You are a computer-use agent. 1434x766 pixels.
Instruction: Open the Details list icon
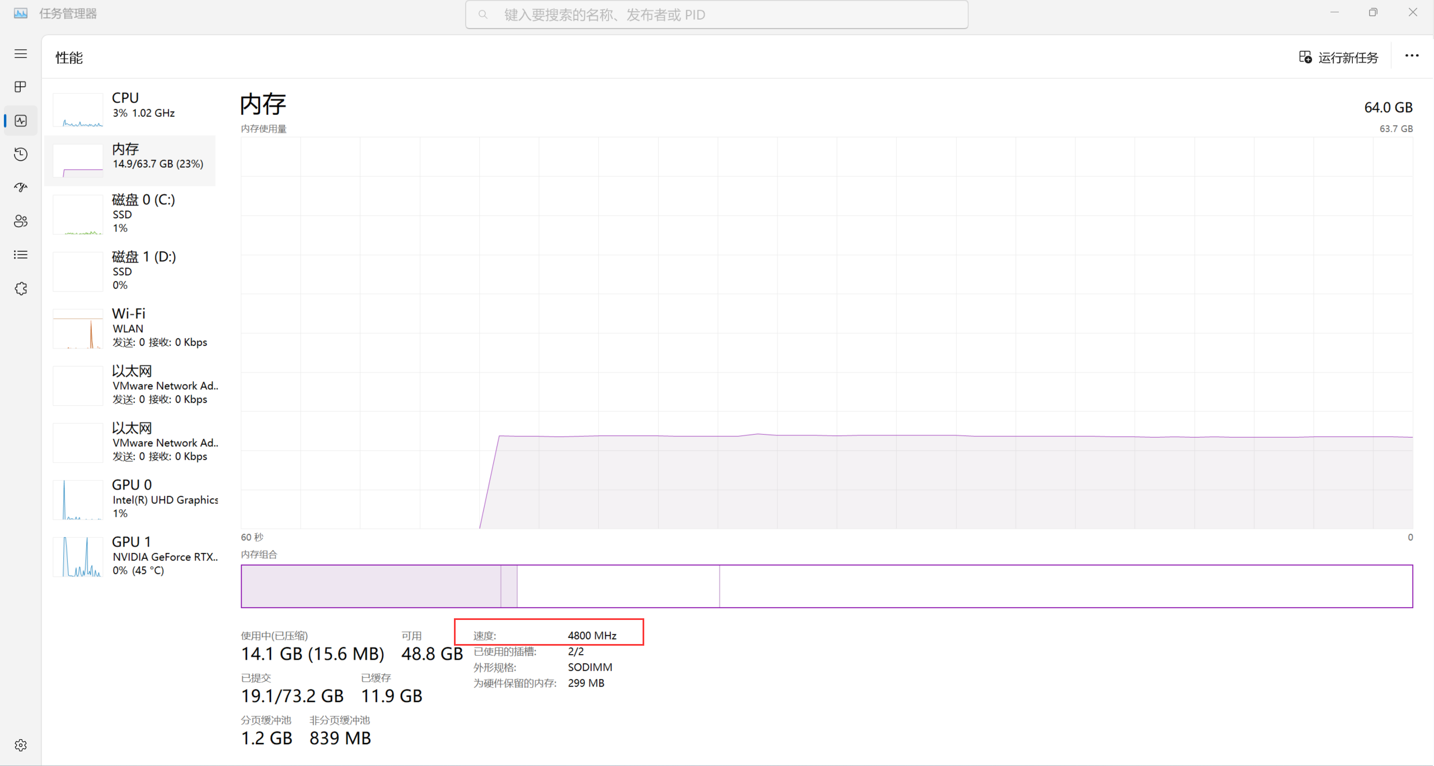click(21, 255)
